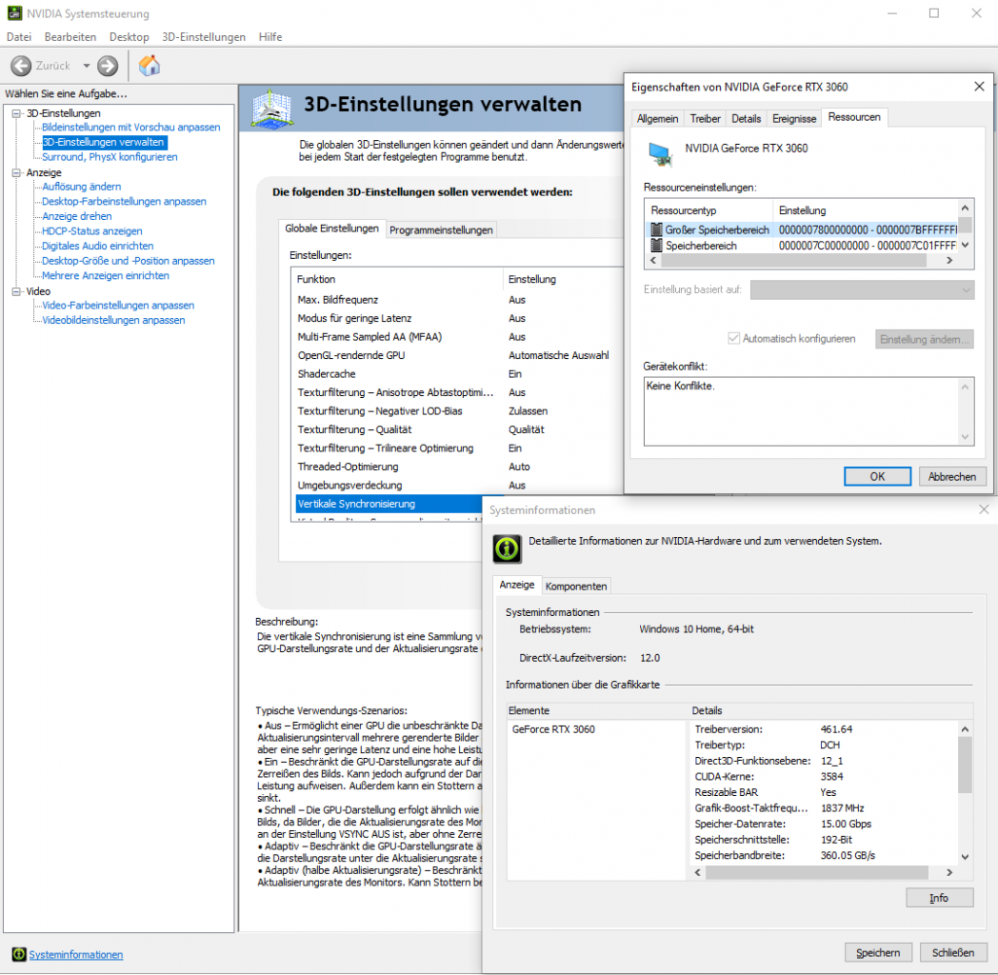Open the Desktop menu
Viewport: 998px width, 975px height.
130,37
